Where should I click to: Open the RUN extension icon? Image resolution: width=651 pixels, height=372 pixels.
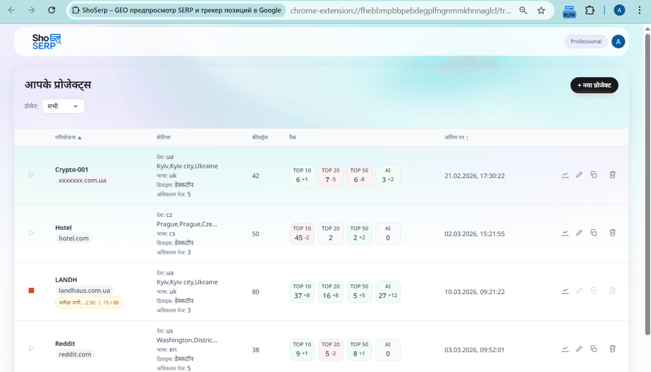(x=569, y=12)
